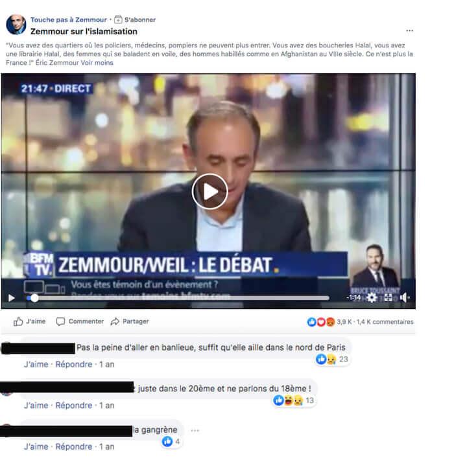This screenshot has height=460, width=467.
Task: Like the 20ème comment via J'aime
Action: pos(36,405)
